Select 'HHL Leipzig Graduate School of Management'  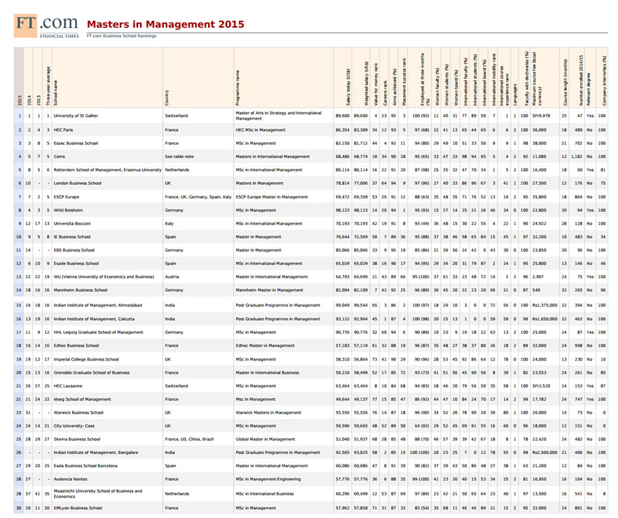tap(98, 333)
